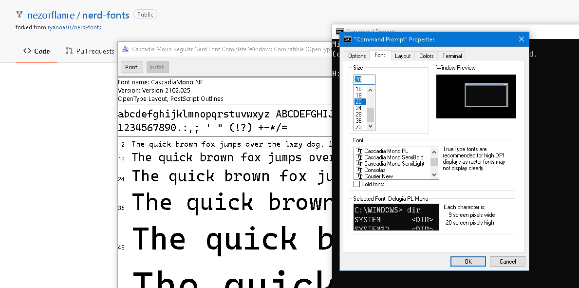Image resolution: width=579 pixels, height=288 pixels.
Task: Choose Cascadia Mono PL font
Action: (x=386, y=151)
